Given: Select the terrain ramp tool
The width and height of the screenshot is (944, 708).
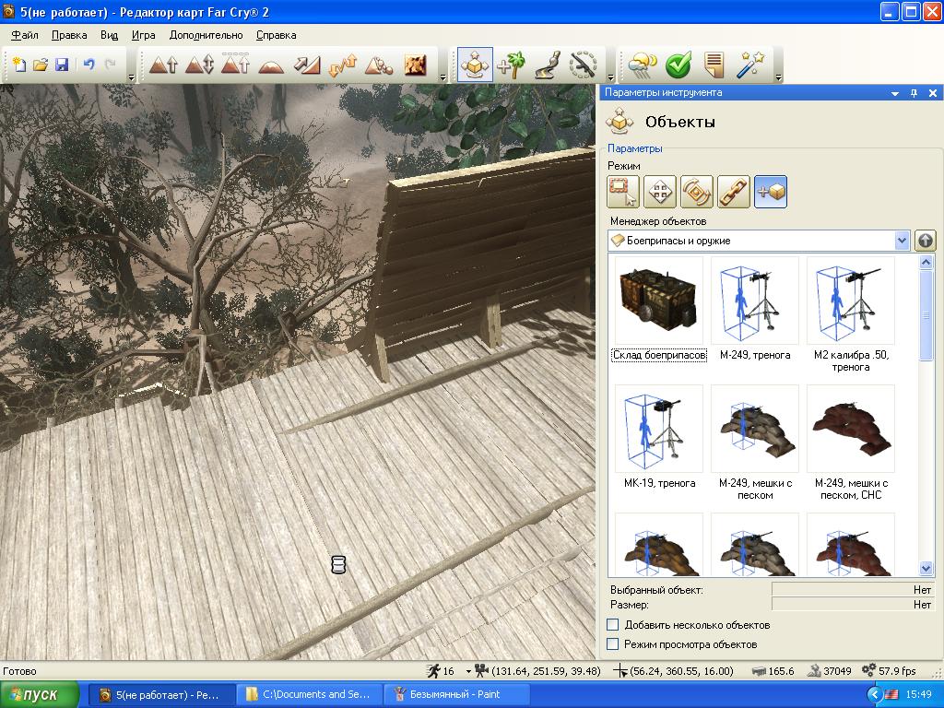Looking at the screenshot, I should tap(307, 64).
